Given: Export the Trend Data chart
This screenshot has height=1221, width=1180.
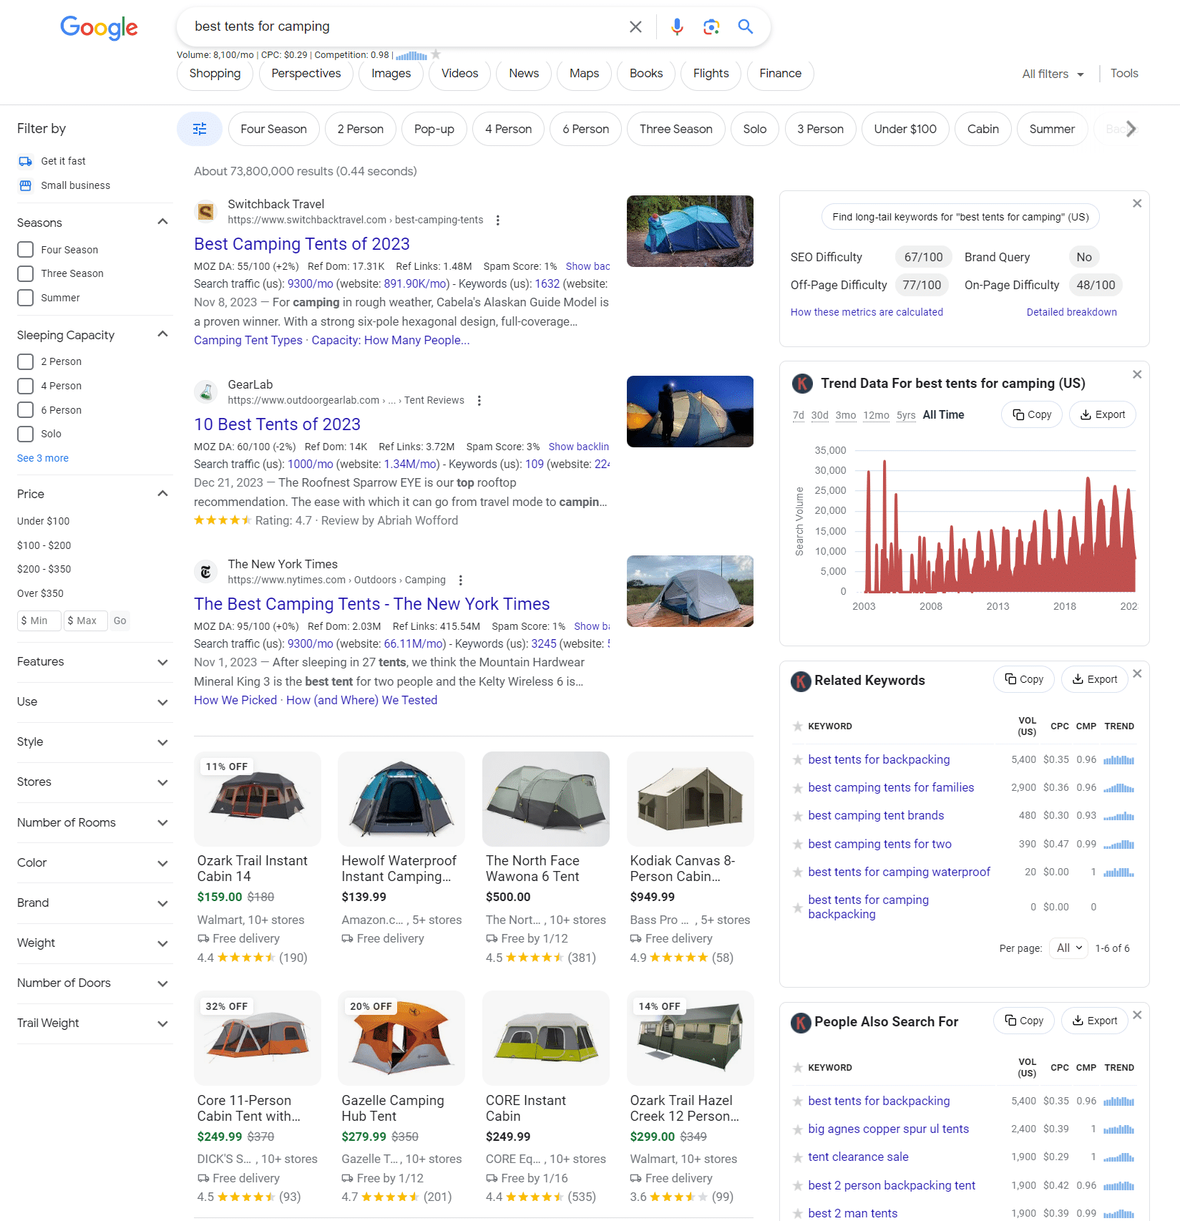Looking at the screenshot, I should point(1102,414).
